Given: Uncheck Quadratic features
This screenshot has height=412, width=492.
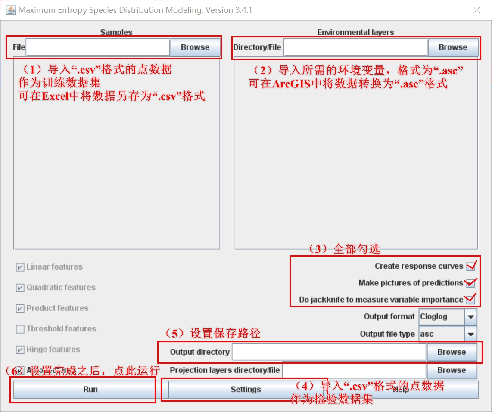Looking at the screenshot, I should [19, 288].
